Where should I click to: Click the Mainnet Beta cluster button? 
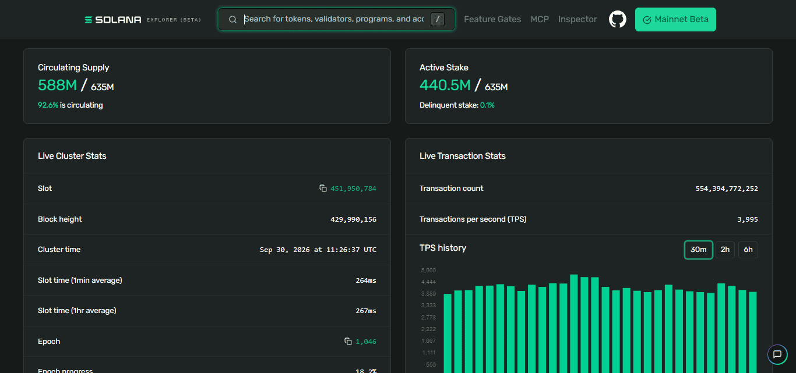click(x=675, y=19)
